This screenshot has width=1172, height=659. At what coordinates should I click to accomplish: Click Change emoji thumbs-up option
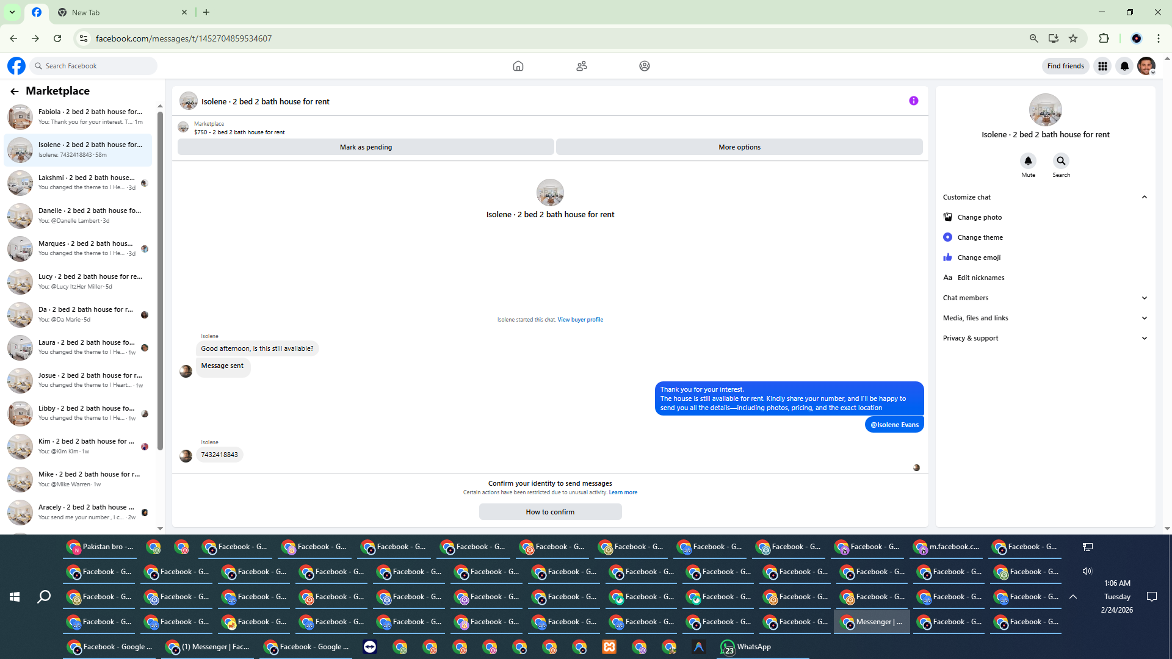tap(947, 257)
